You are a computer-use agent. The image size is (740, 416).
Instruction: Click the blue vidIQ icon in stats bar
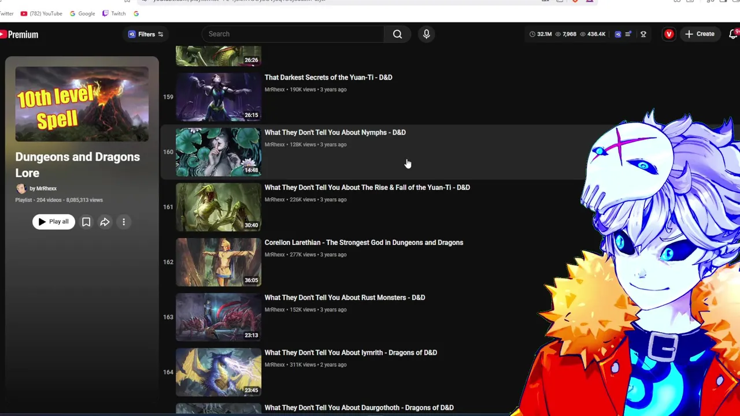617,34
